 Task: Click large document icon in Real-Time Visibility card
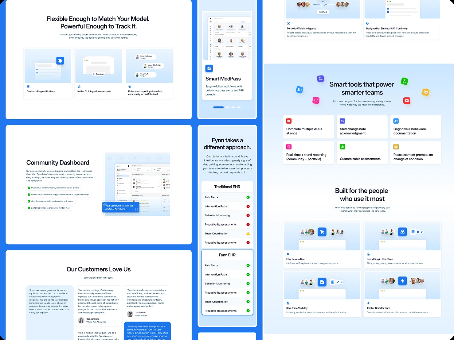322,282
